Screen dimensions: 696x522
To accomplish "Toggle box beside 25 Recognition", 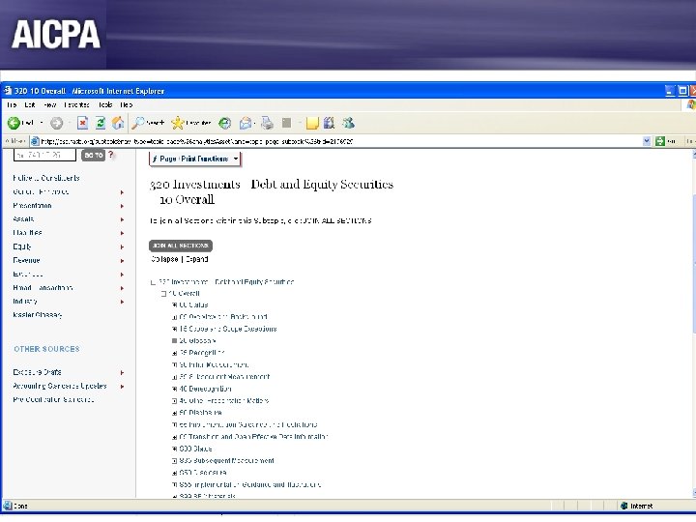I will (x=174, y=354).
